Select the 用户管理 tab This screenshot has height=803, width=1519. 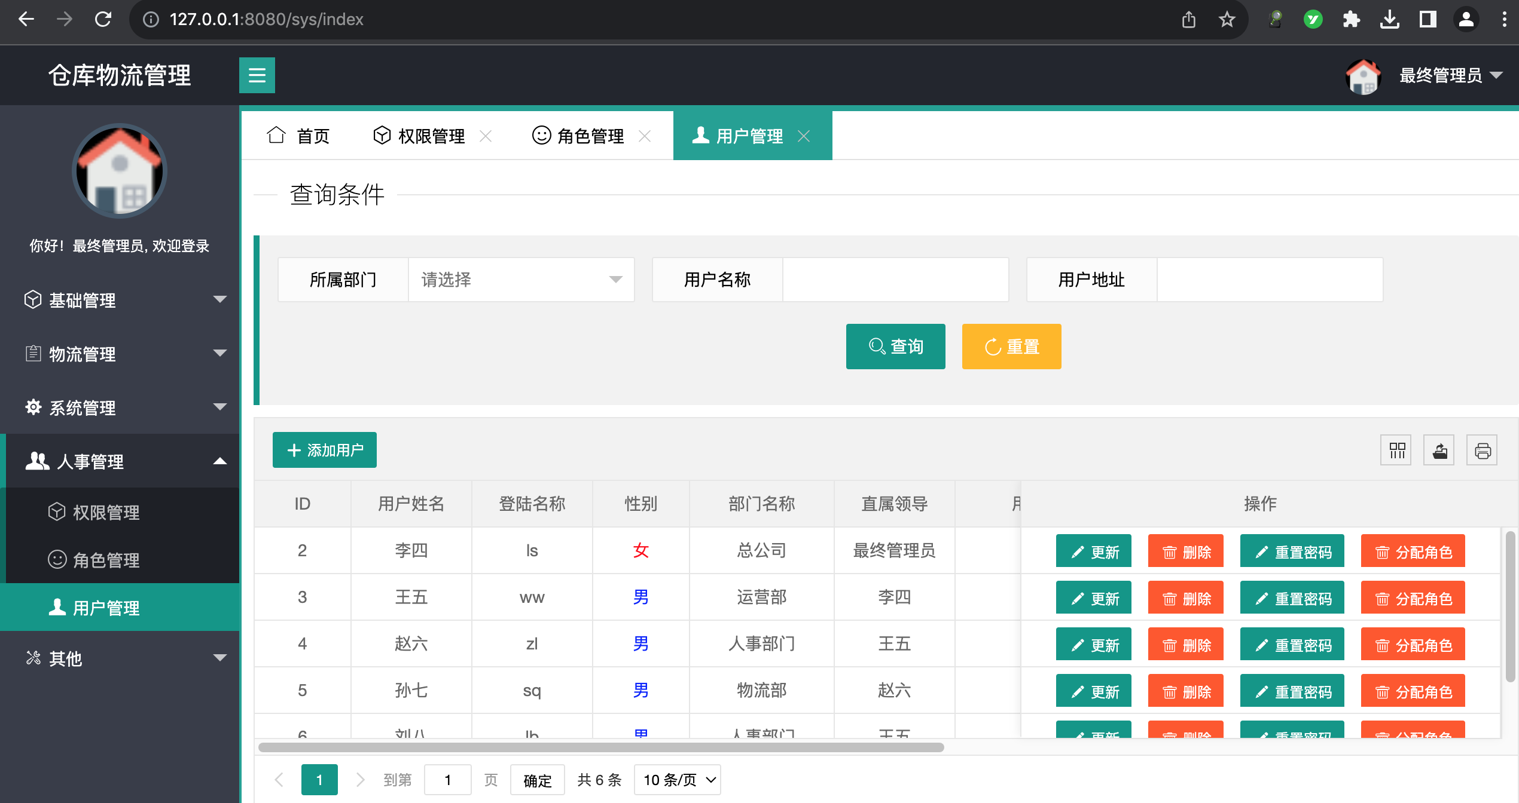[x=749, y=136]
